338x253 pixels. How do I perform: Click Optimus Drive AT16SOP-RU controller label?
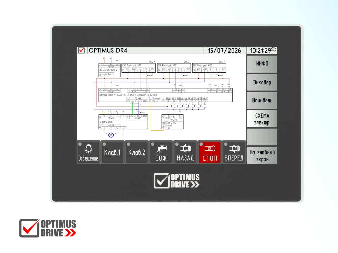click(128, 95)
